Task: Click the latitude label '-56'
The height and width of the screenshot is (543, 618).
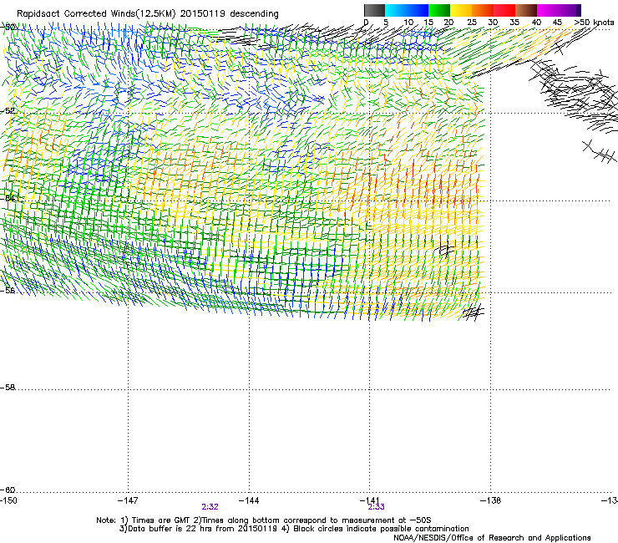Action: pyautogui.click(x=8, y=291)
